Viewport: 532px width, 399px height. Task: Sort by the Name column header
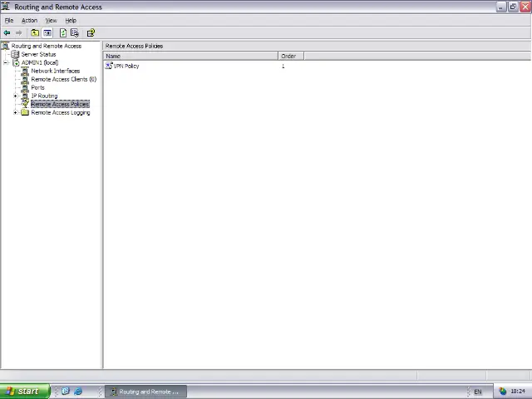pos(190,56)
